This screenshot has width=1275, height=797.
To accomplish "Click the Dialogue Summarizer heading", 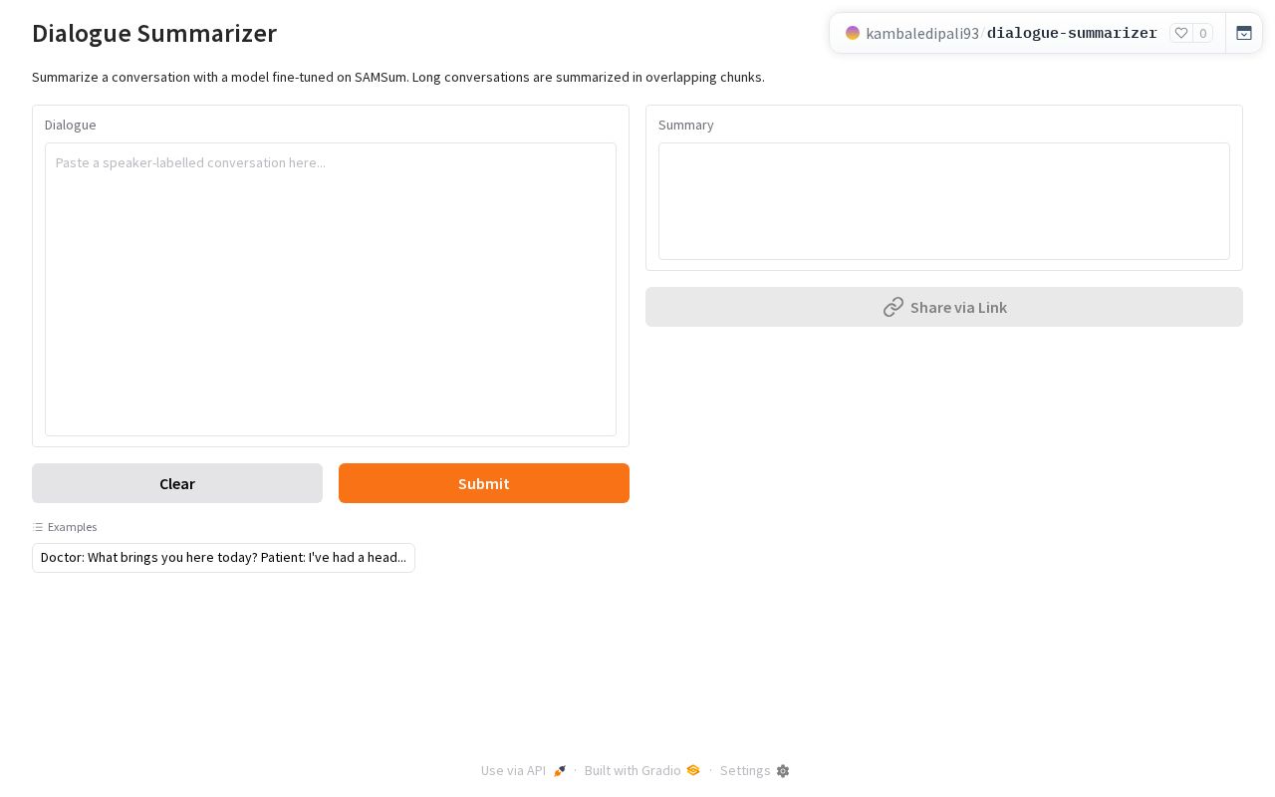I will [154, 33].
